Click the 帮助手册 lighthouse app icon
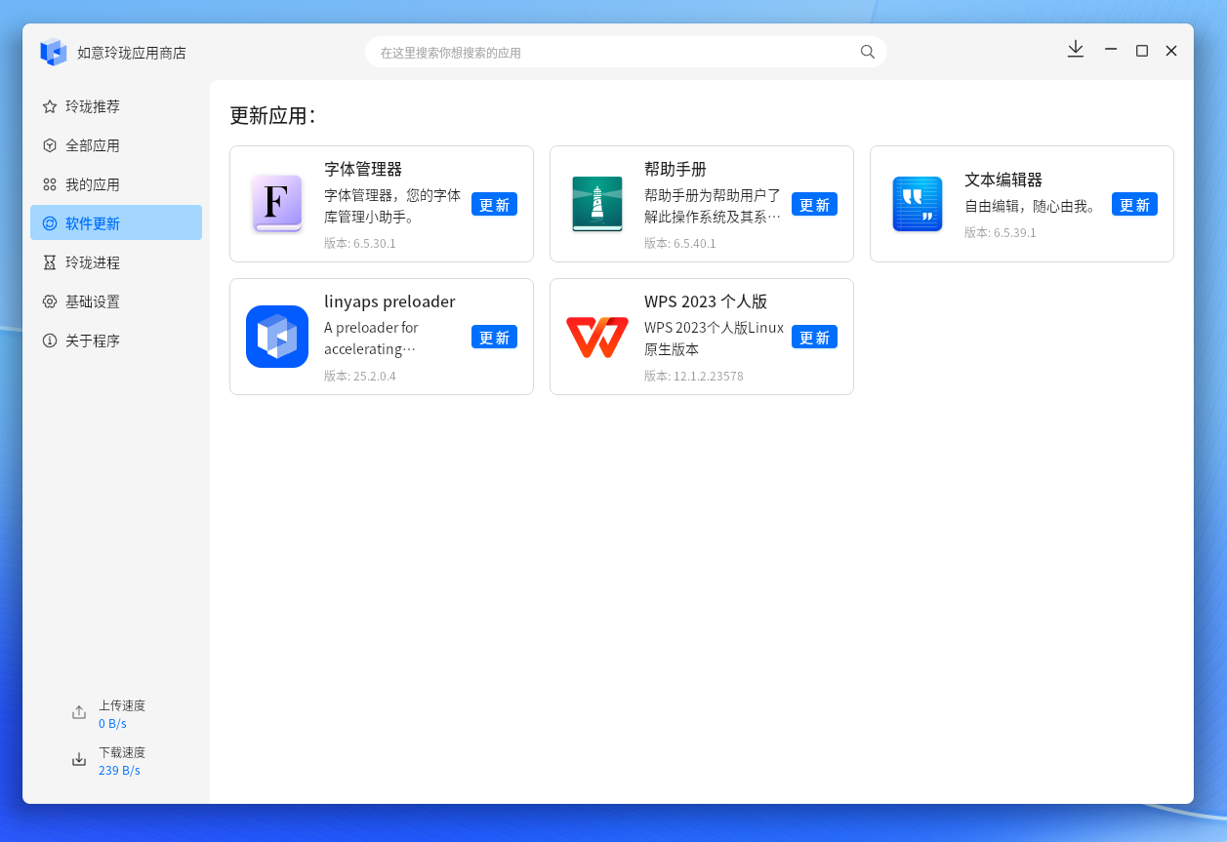 pyautogui.click(x=597, y=204)
